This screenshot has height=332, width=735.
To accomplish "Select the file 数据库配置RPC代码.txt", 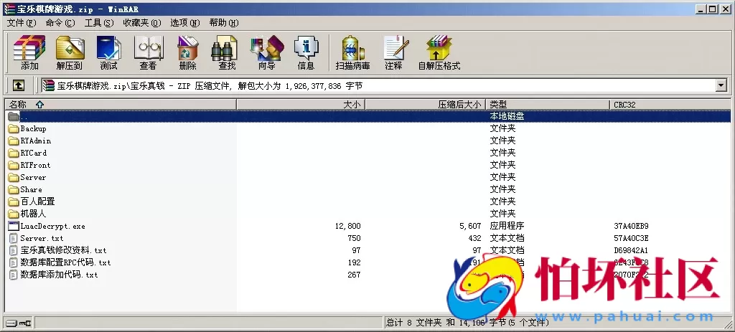I will [x=65, y=262].
